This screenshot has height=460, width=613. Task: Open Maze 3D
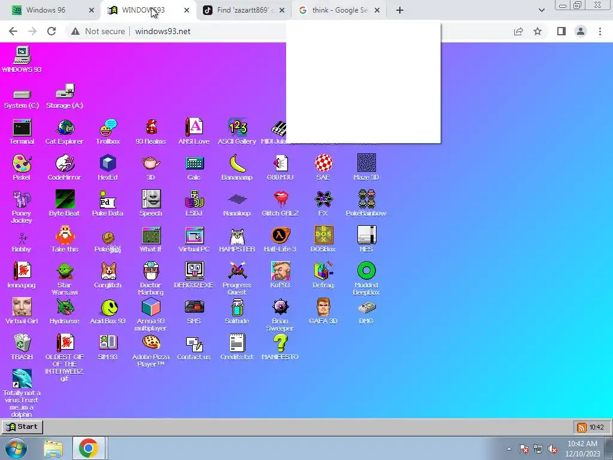(x=366, y=168)
